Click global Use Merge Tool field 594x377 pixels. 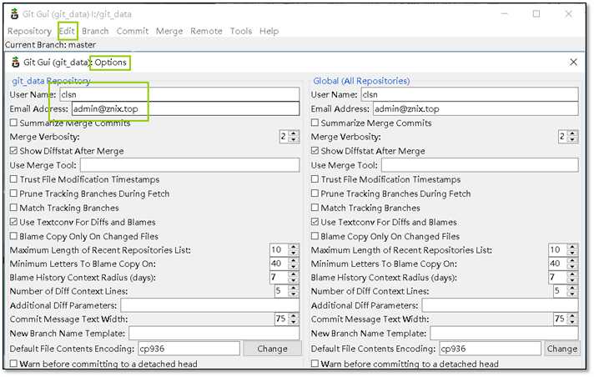tap(480, 165)
